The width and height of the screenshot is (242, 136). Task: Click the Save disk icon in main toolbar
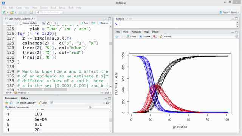pos(20,12)
